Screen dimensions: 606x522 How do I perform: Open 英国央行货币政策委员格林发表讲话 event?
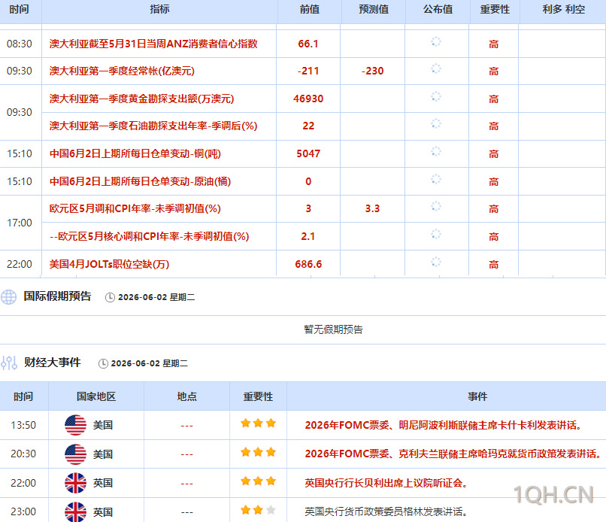pyautogui.click(x=386, y=511)
